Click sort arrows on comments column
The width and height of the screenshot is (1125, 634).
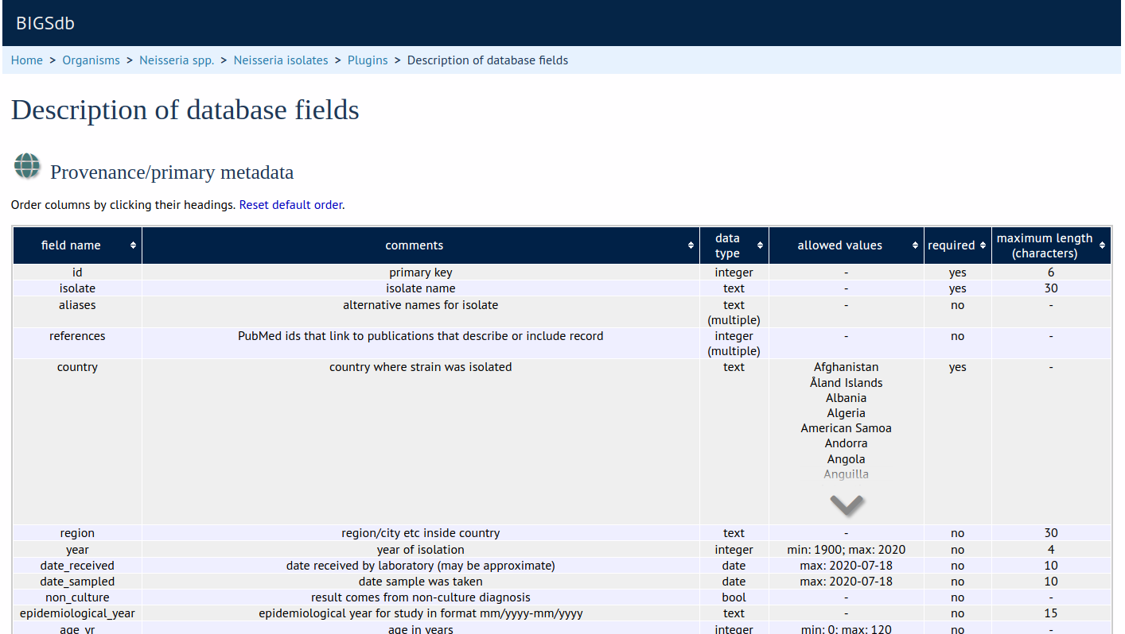pos(691,246)
